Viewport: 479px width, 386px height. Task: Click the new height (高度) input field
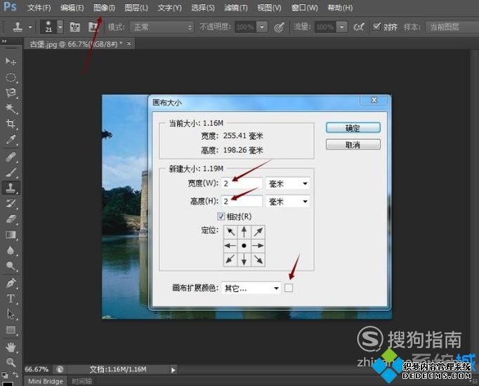[242, 201]
